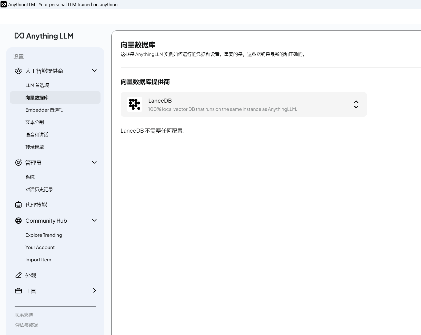Open 对话历史记录 page
This screenshot has height=335, width=421.
point(39,190)
